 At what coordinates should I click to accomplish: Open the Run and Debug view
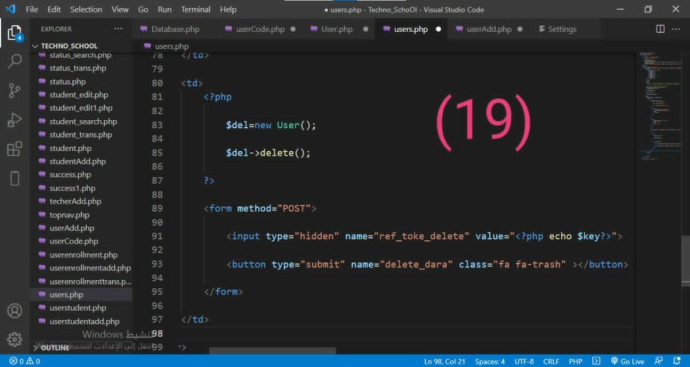point(14,120)
